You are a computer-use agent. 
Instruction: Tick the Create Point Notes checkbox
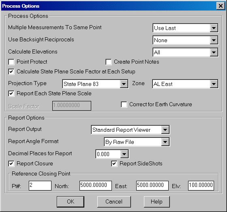(x=109, y=62)
